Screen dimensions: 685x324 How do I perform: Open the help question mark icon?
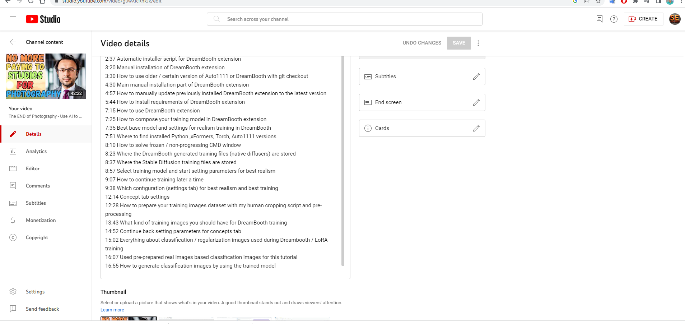pyautogui.click(x=614, y=19)
